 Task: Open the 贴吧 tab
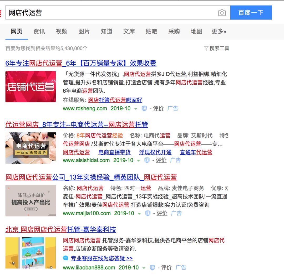[x=151, y=31]
